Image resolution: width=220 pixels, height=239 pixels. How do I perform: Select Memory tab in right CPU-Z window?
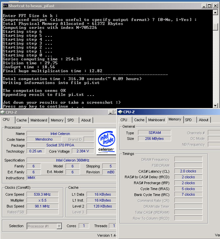175,119
